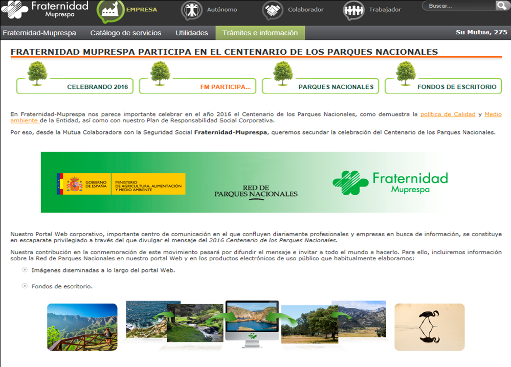Click the bullet before Imágenes diseminadas
Screen dimensions: 511x367
click(25, 270)
